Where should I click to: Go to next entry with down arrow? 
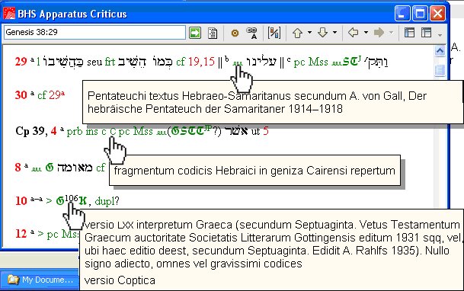pos(322,33)
